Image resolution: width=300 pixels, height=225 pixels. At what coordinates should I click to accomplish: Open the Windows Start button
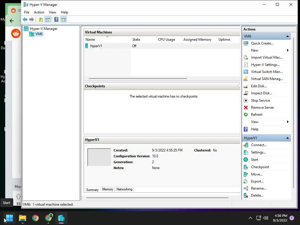(9, 218)
